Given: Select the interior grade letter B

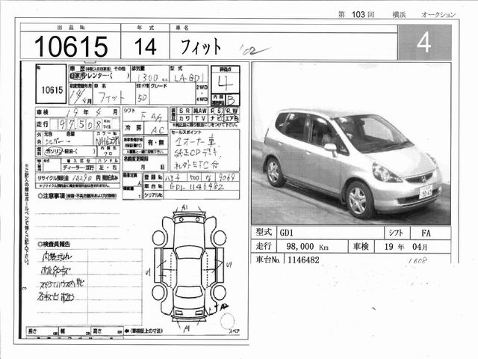Looking at the screenshot, I should point(232,99).
